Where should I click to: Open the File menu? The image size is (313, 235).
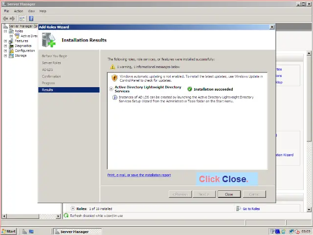click(x=6, y=11)
